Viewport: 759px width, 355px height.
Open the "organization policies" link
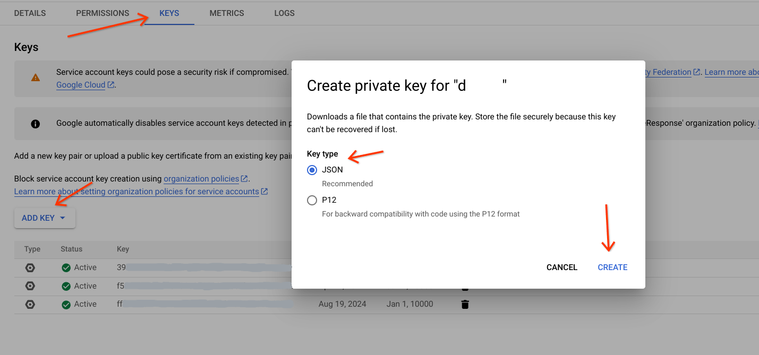201,179
